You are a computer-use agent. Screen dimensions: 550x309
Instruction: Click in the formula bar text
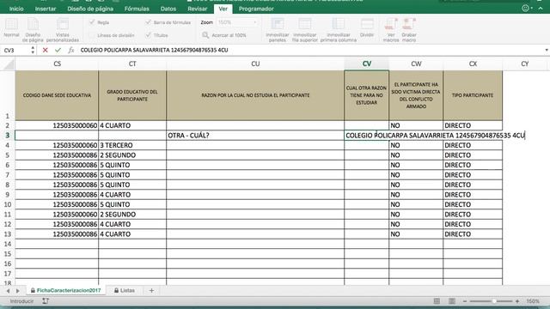pyautogui.click(x=154, y=50)
